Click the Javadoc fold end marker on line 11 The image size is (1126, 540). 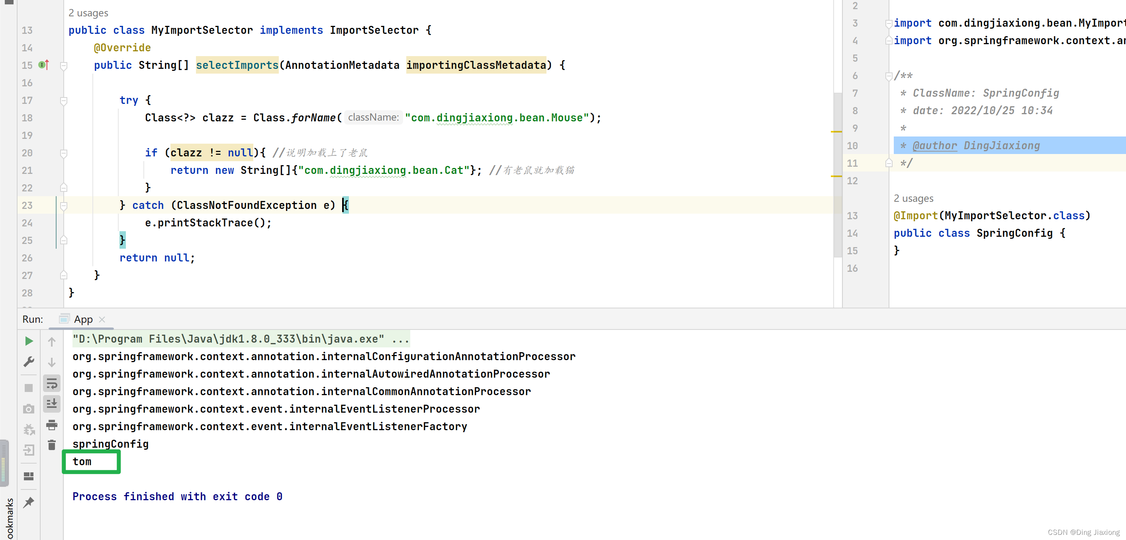click(x=889, y=163)
